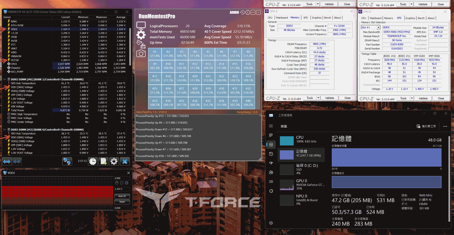Click Close button in SPD CPU-Z window
Viewport: 454px width, 235px height.
click(x=441, y=99)
